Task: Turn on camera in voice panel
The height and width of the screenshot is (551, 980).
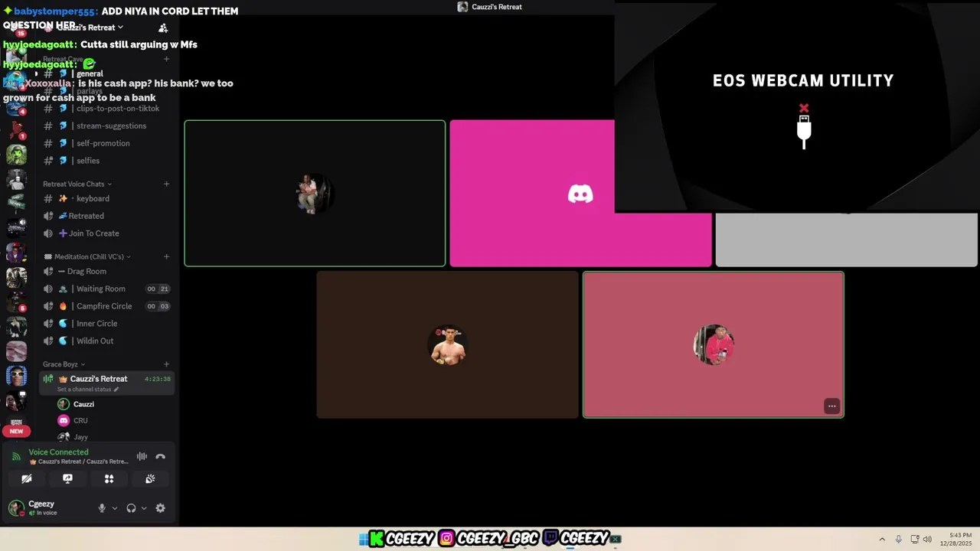Action: point(27,479)
